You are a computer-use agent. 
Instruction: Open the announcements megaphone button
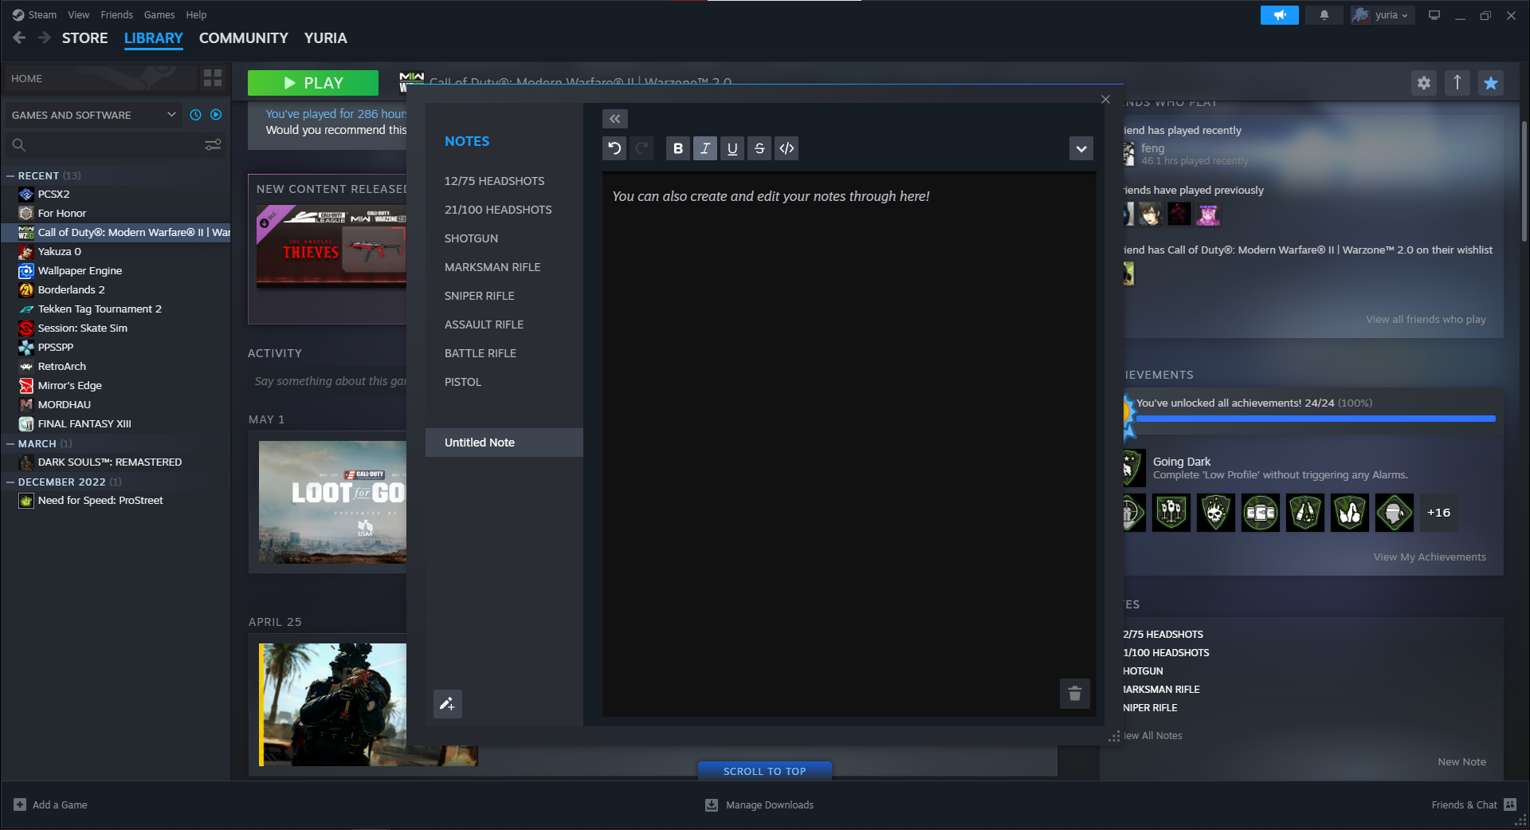pos(1280,15)
